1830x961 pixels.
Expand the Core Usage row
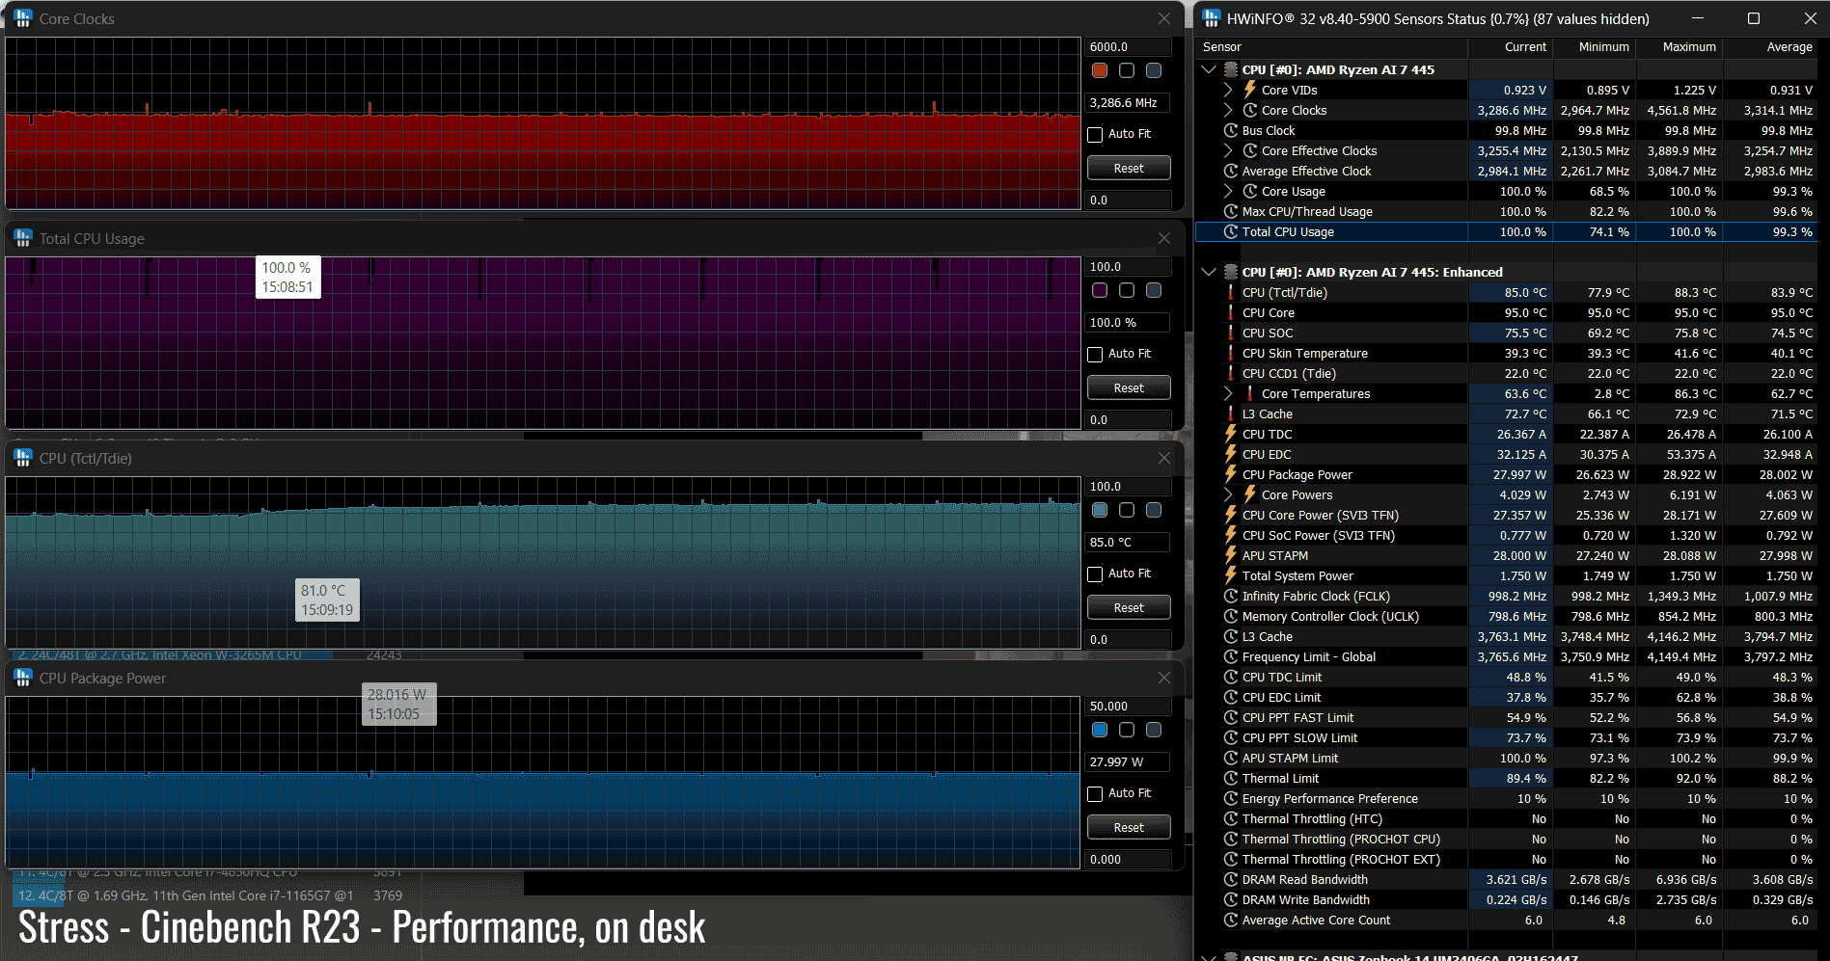pyautogui.click(x=1228, y=191)
